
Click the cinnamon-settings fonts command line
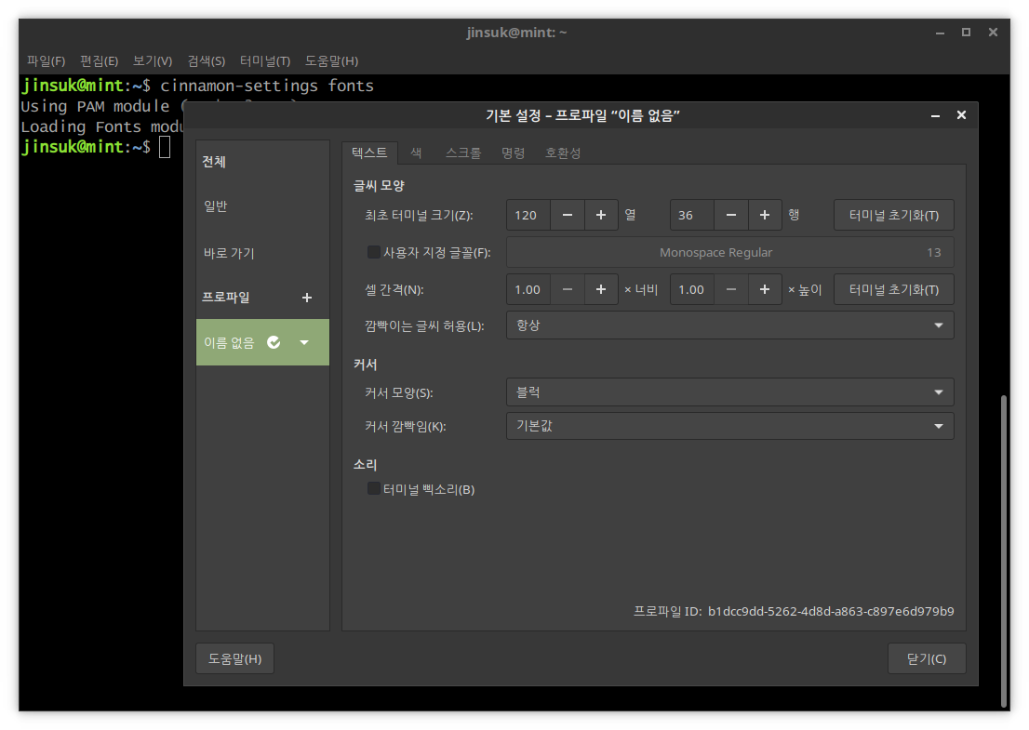pos(266,86)
